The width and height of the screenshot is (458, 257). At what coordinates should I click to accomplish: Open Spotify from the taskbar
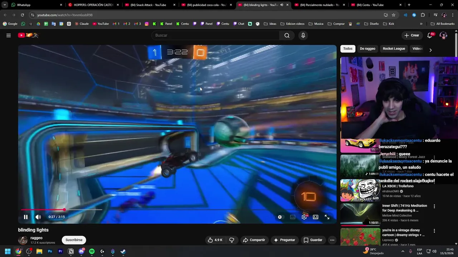coord(92,251)
